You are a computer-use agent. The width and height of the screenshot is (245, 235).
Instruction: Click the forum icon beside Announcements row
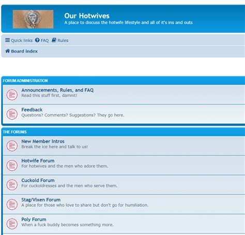click(x=12, y=95)
